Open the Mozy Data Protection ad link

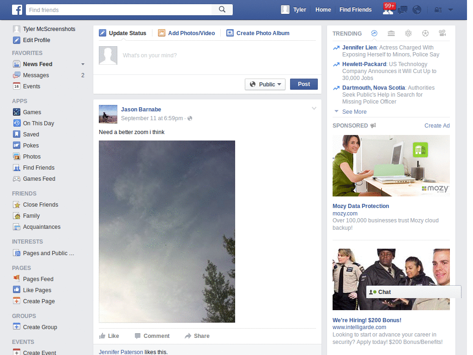click(x=361, y=206)
